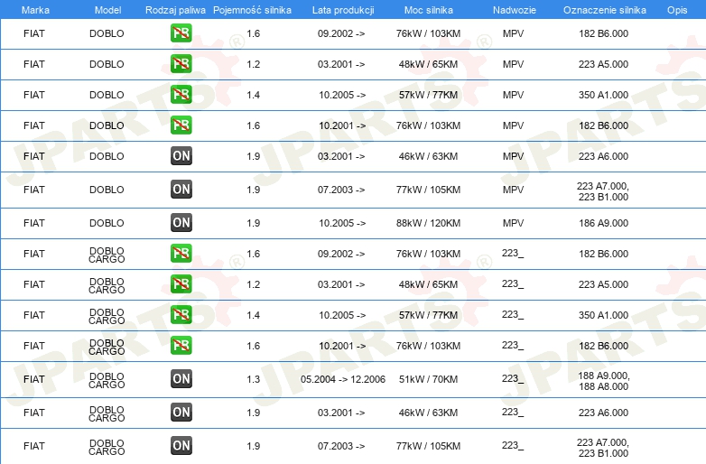Click 57kW / 77KM in DOBLO CARGO row
The image size is (706, 464).
coord(428,315)
